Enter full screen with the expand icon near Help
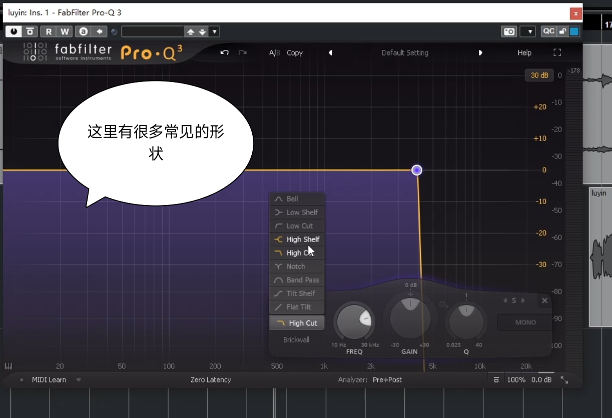The image size is (612, 418). [557, 52]
